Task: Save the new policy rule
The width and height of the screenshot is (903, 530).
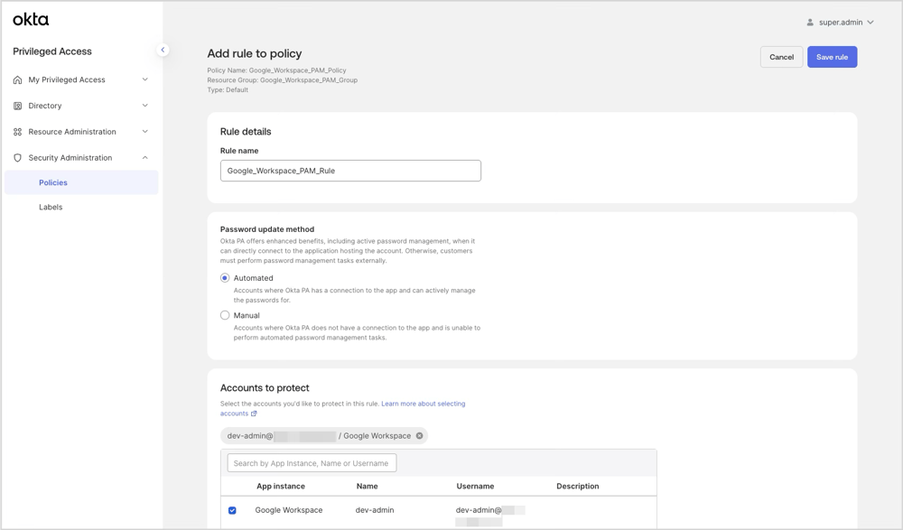Action: 832,57
